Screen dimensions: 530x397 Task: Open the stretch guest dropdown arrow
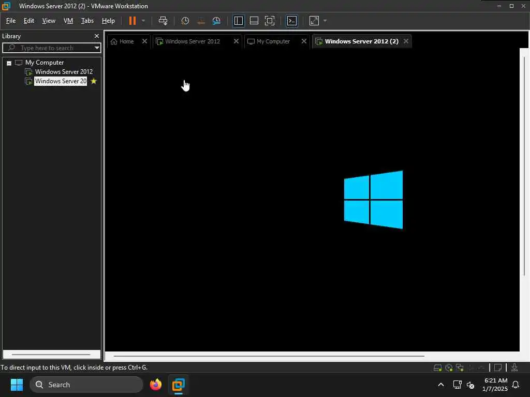[x=325, y=21]
